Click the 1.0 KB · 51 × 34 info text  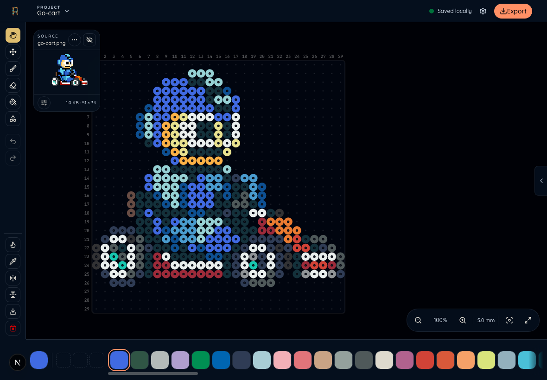[81, 103]
